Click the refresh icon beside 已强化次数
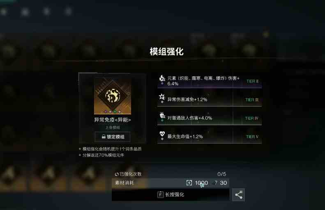 coord(117,174)
